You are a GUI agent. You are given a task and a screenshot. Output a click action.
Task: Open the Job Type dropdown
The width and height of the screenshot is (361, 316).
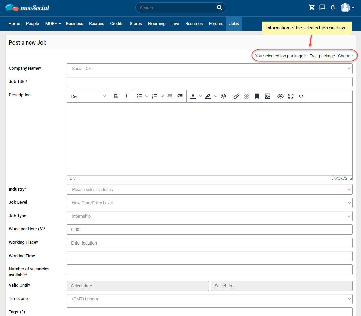click(210, 216)
